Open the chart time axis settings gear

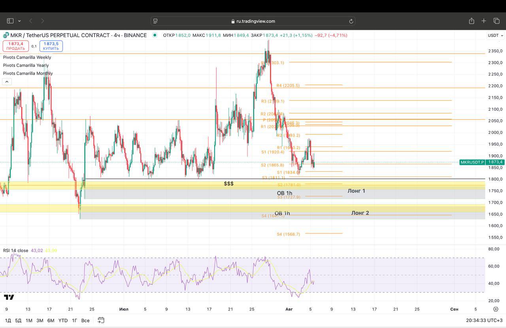[x=496, y=309]
